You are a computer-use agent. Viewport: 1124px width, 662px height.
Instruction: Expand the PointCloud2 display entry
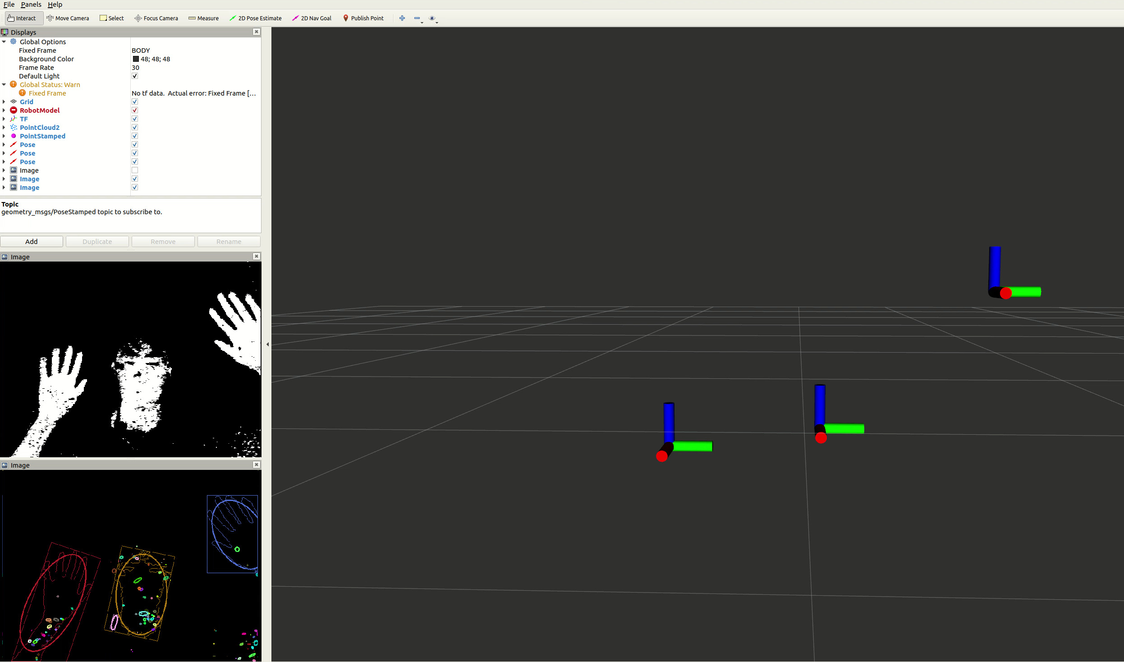pos(4,128)
